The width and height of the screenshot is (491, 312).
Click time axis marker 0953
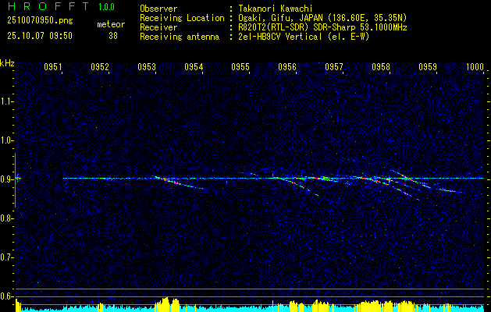tap(147, 66)
